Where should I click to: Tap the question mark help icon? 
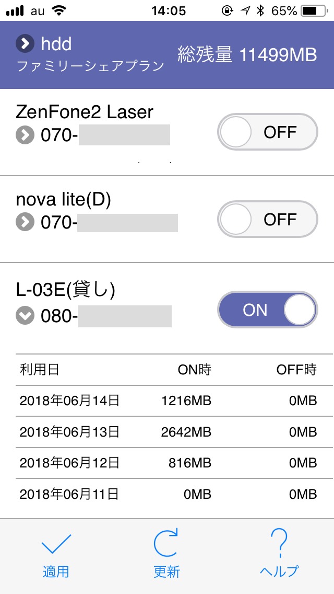click(x=279, y=543)
